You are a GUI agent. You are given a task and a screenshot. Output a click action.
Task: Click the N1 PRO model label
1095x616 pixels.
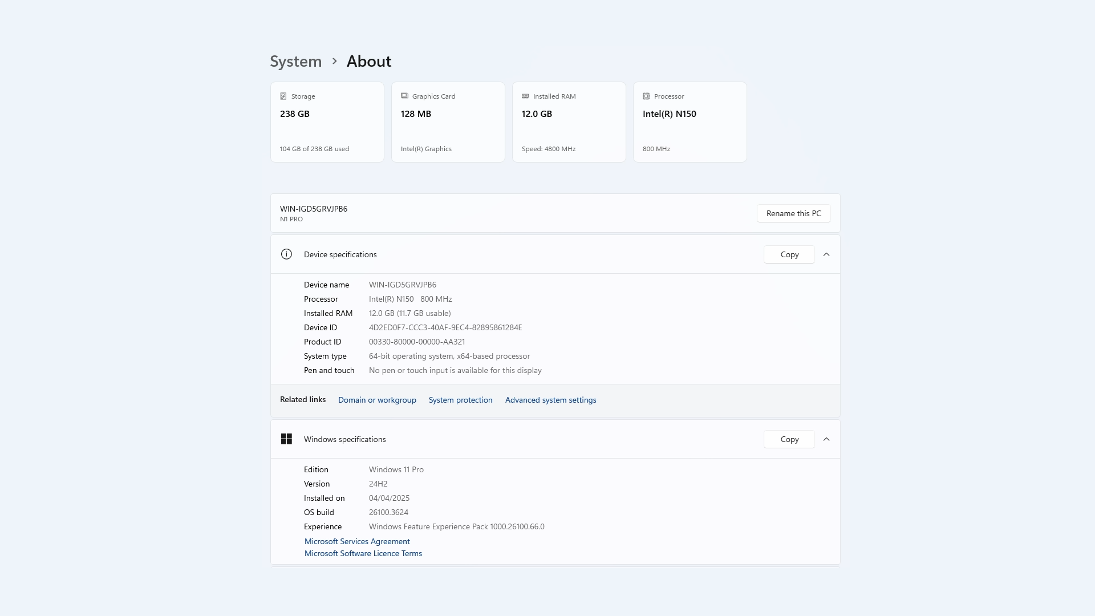pyautogui.click(x=291, y=219)
